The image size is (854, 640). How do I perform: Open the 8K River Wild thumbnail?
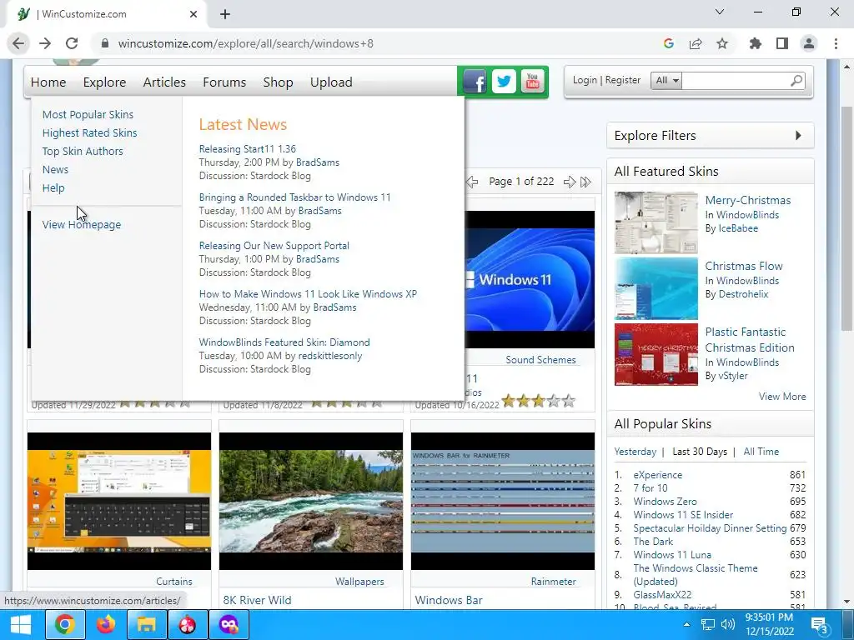[x=311, y=501]
